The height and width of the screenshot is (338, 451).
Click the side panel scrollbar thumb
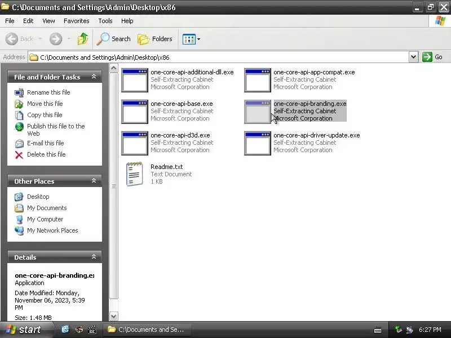click(x=114, y=186)
